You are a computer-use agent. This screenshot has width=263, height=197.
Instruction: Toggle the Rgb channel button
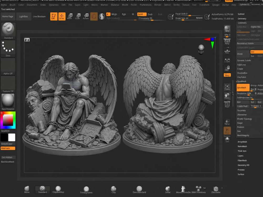[x=124, y=14]
